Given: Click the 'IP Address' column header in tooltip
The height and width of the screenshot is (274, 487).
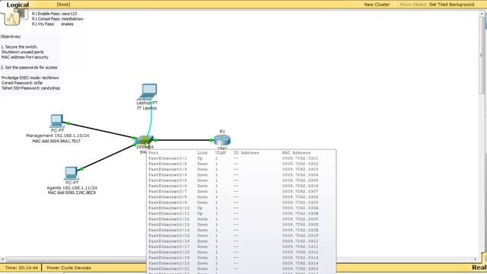Looking at the screenshot, I should point(246,153).
